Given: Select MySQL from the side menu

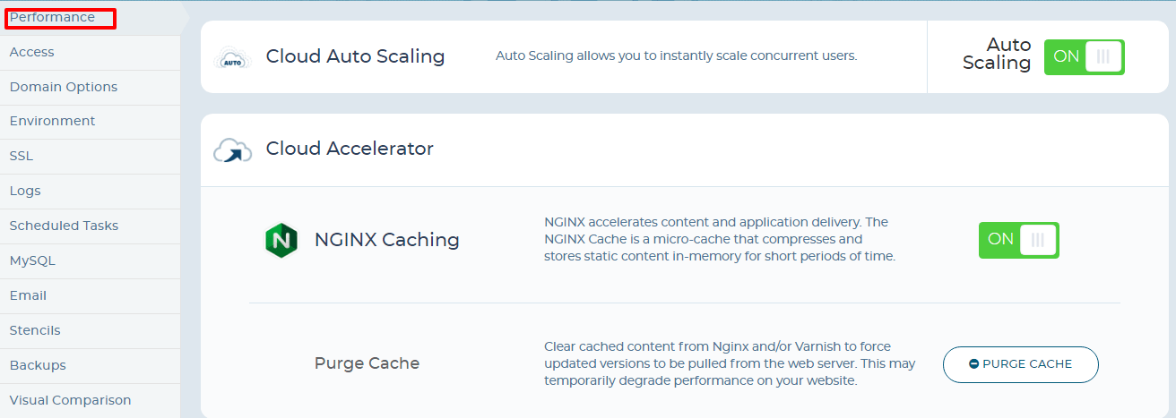Looking at the screenshot, I should tap(32, 260).
